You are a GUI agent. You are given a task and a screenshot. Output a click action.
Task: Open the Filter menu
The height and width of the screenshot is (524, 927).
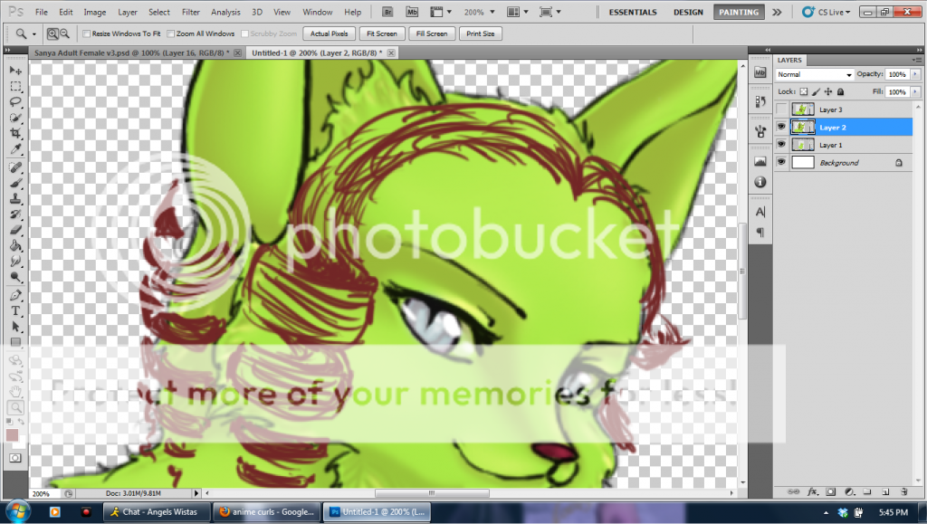point(190,13)
